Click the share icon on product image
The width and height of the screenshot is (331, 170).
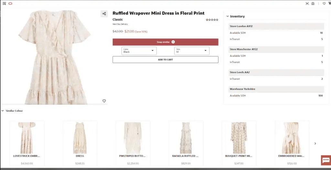[x=104, y=14]
